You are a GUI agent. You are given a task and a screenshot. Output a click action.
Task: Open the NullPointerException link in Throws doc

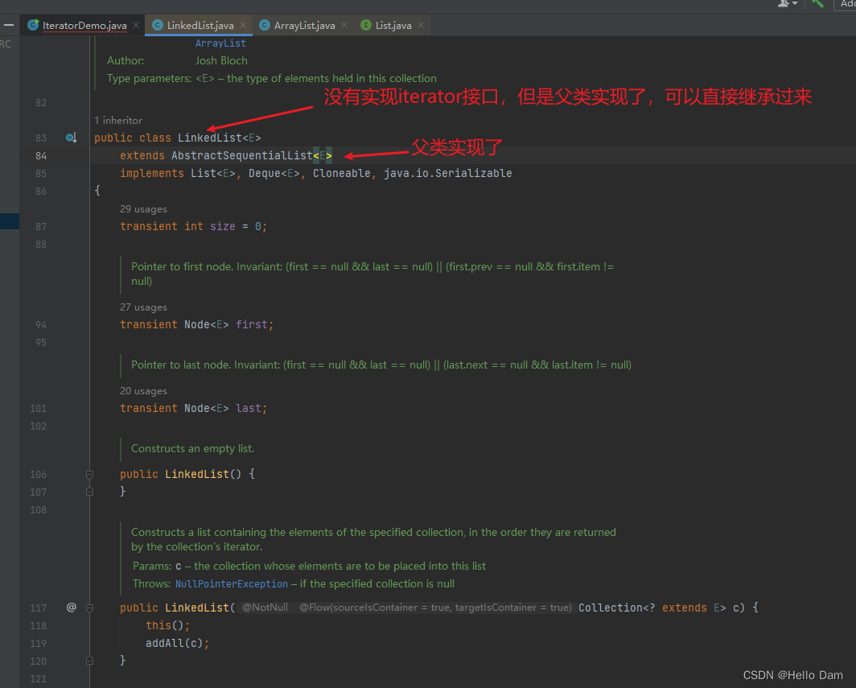click(x=232, y=583)
